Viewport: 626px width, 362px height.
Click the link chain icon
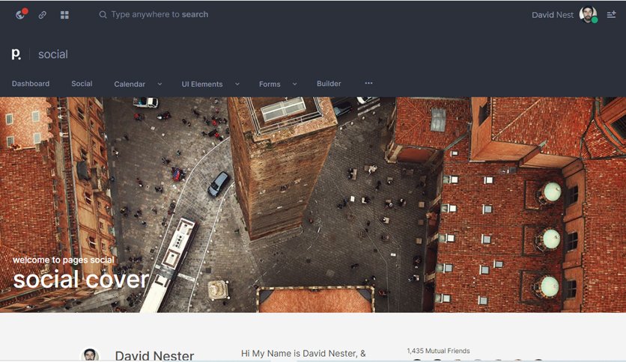(43, 15)
